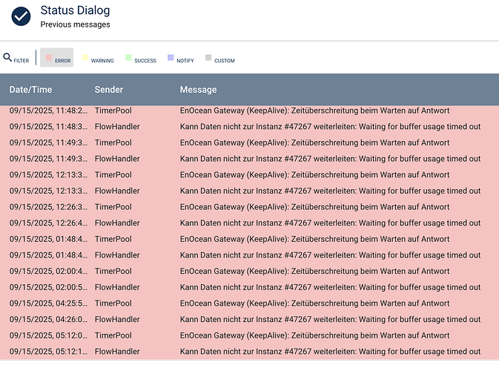Click the 12:13:3... FlowHandler buffer message

(x=331, y=191)
